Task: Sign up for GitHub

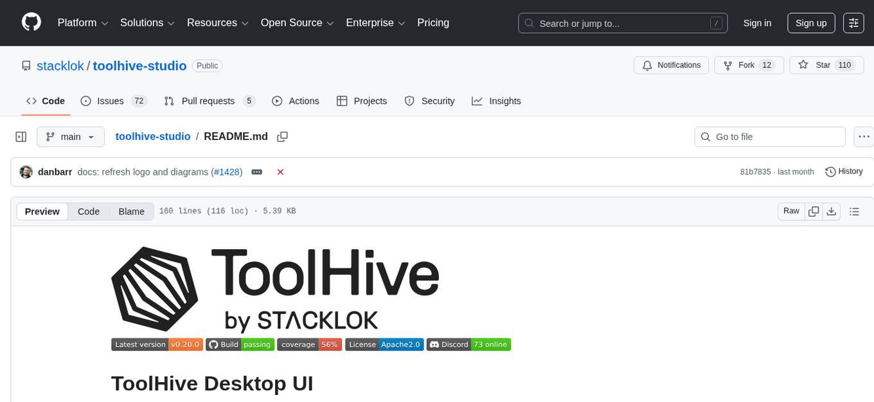Action: coord(810,22)
